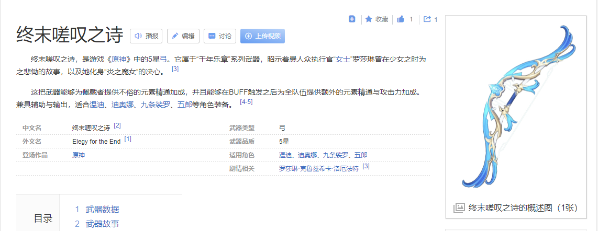Click reference [3] in 剧情相关 row
The image size is (598, 231).
(366, 167)
